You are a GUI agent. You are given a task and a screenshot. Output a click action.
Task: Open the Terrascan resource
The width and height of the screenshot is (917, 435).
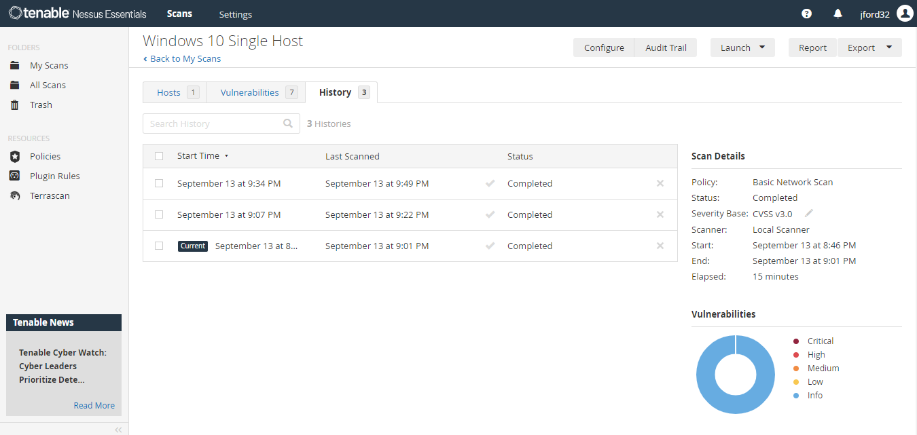[x=48, y=195]
